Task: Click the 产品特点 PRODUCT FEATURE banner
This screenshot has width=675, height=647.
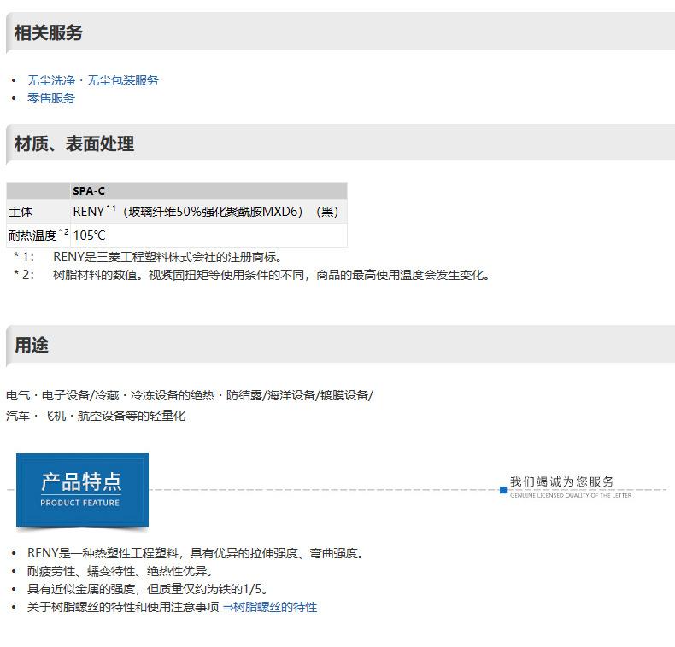Action: [82, 490]
